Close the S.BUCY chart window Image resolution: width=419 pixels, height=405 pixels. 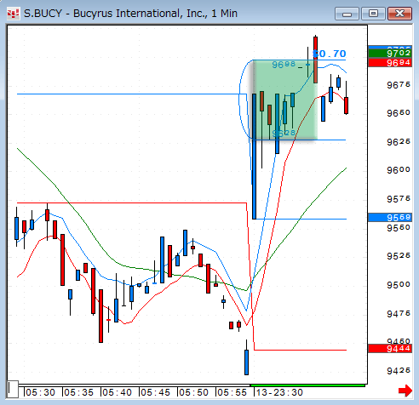point(399,14)
